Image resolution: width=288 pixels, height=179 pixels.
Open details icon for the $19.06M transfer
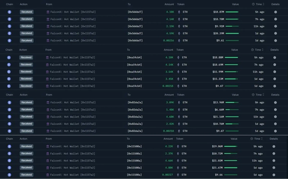[274, 146]
